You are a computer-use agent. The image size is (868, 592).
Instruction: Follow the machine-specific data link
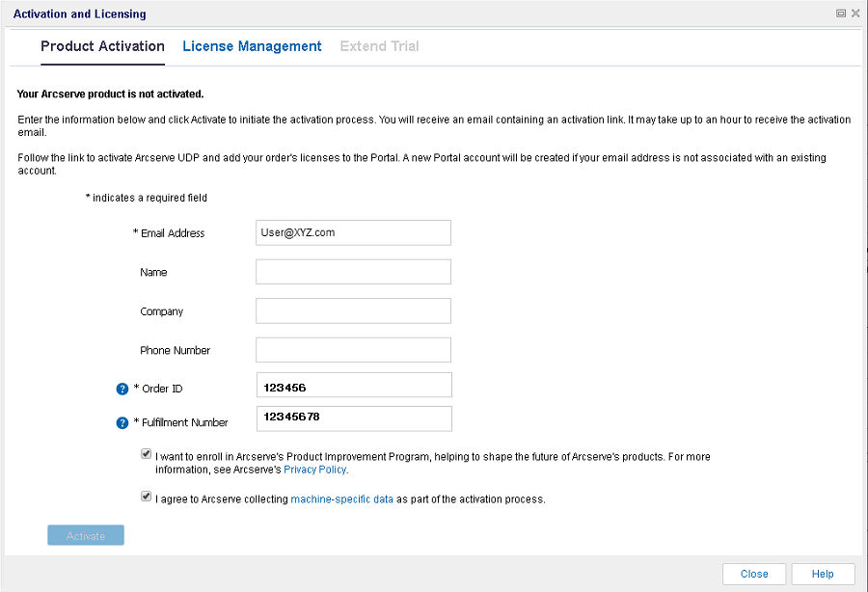[341, 499]
